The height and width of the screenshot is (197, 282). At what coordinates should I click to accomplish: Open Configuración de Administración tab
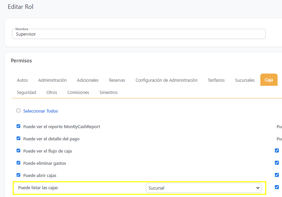click(x=166, y=80)
